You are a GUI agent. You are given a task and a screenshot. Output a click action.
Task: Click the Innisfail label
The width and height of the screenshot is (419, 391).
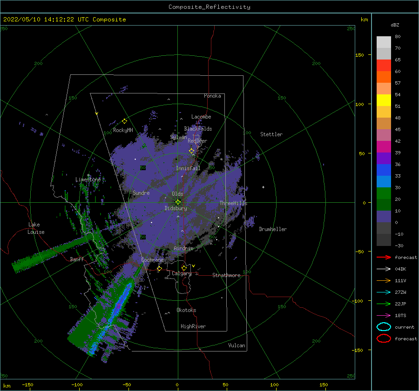(x=188, y=168)
